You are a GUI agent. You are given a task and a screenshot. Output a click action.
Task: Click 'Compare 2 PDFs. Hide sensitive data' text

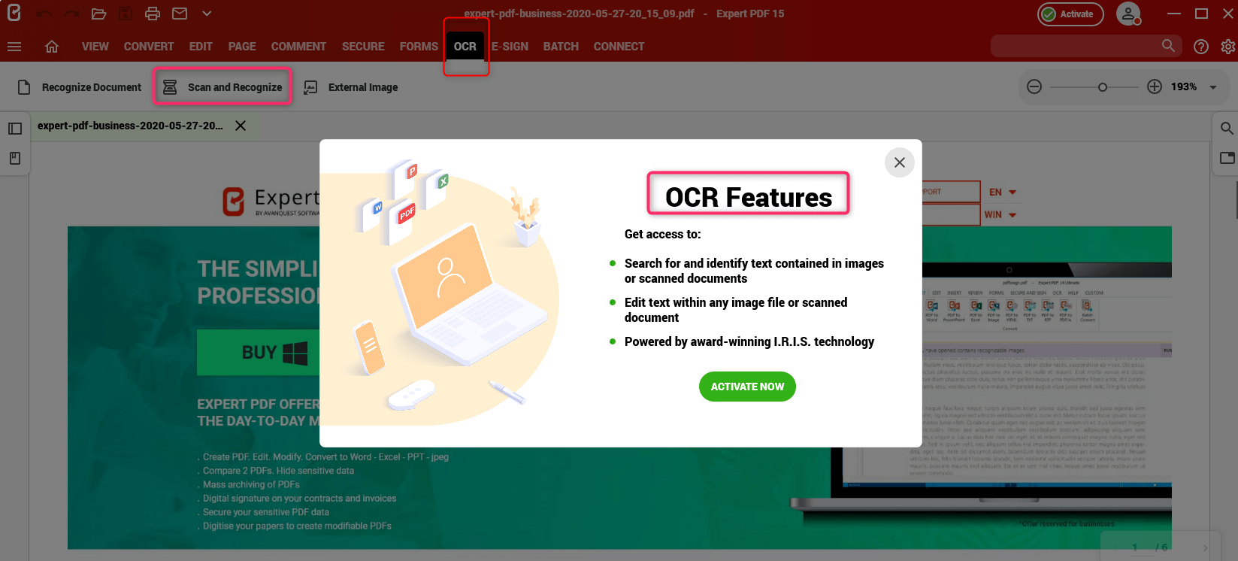(278, 471)
